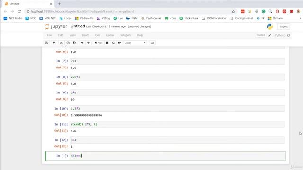Click the Out[11] value 3.6
This screenshot has height=170, width=303.
pos(73,131)
